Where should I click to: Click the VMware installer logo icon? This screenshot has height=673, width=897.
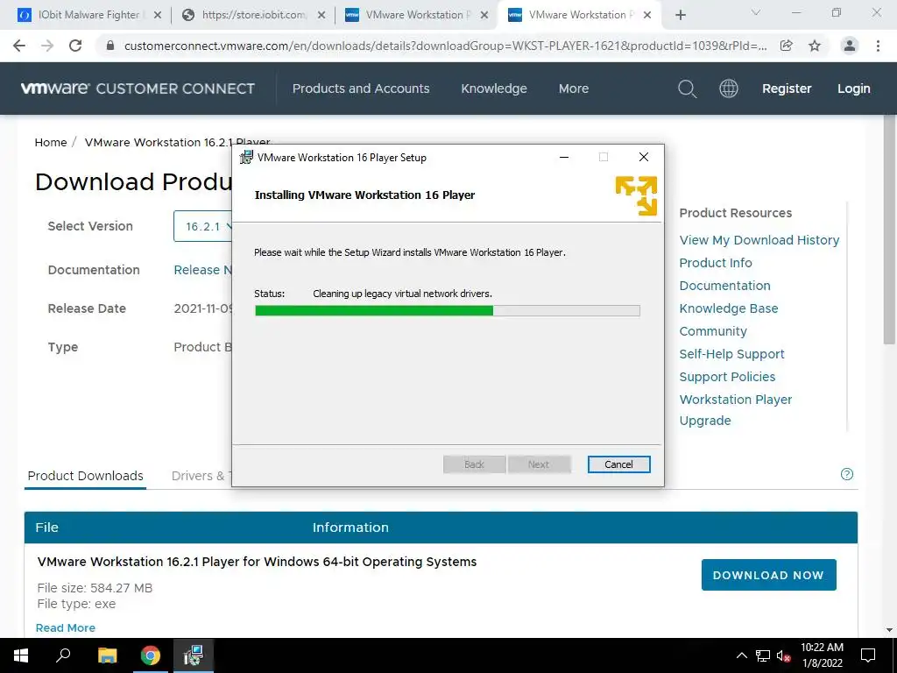pyautogui.click(x=636, y=195)
